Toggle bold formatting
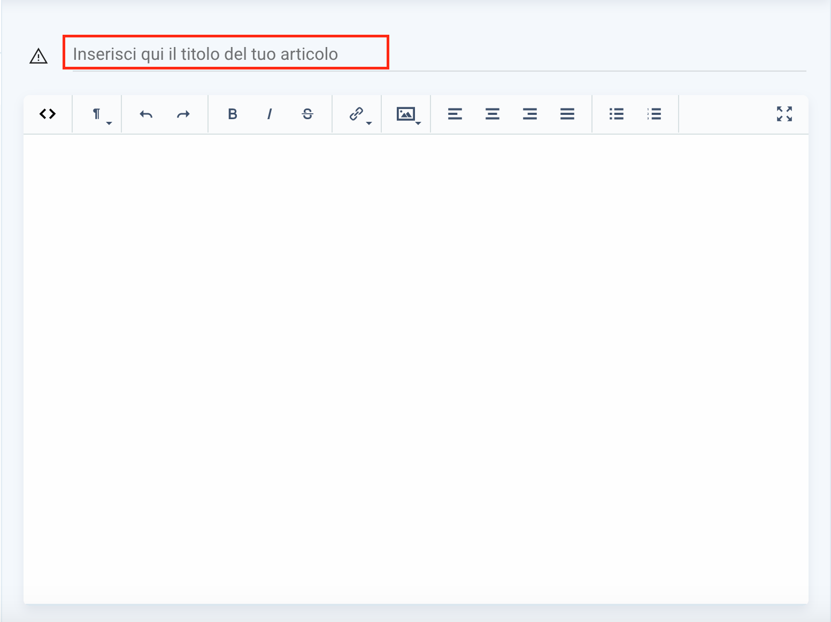Screen dimensions: 831x622 click(x=233, y=114)
